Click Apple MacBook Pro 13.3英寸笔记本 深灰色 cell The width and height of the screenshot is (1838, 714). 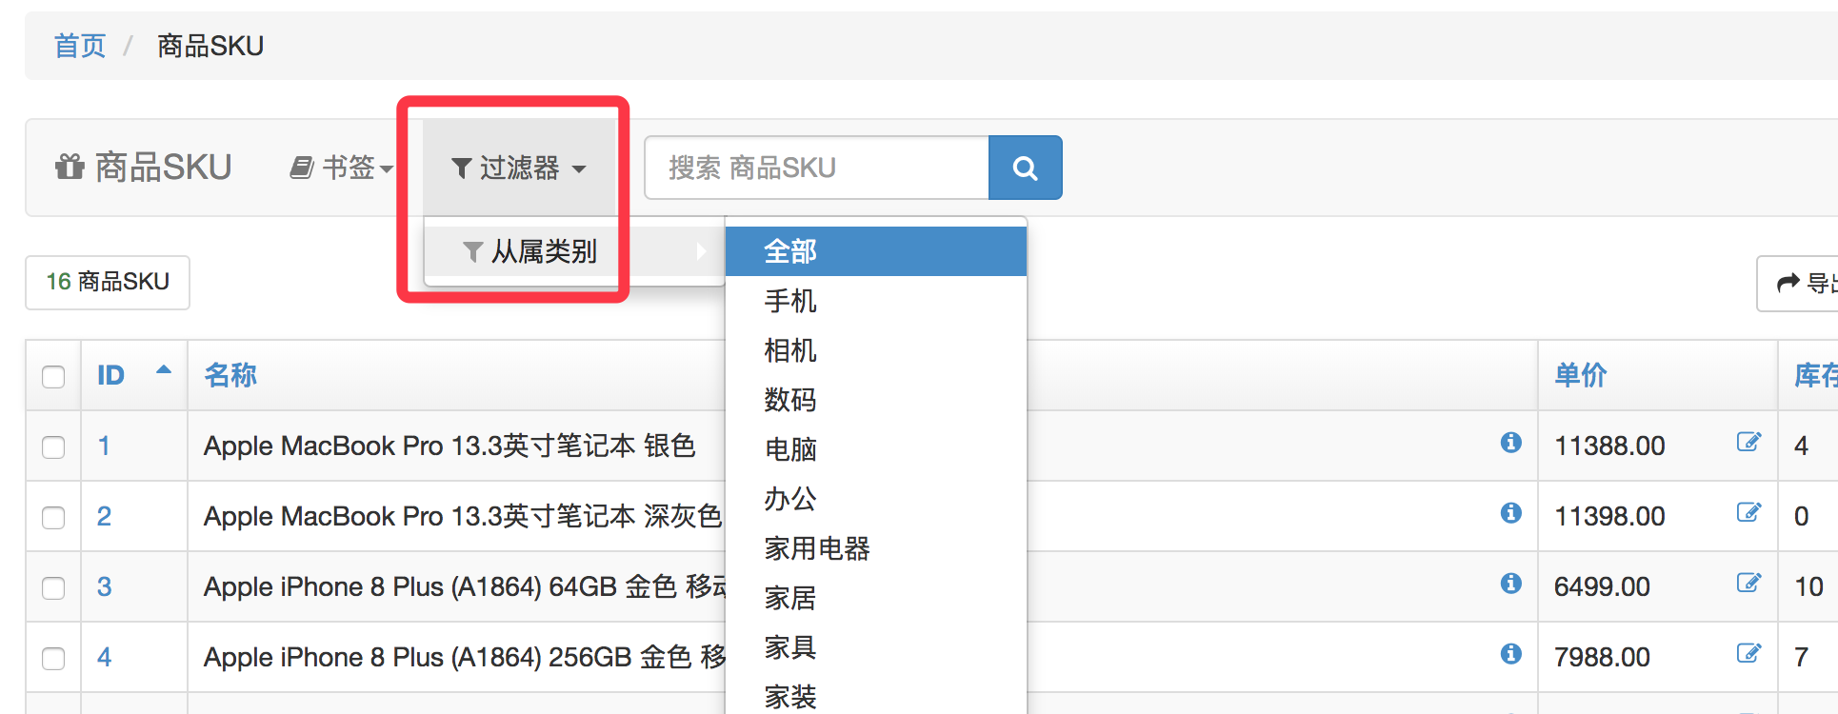pyautogui.click(x=463, y=516)
